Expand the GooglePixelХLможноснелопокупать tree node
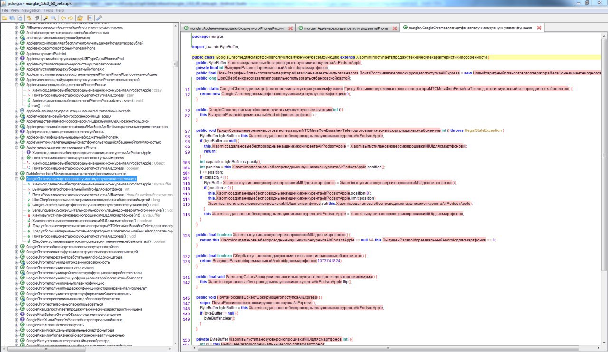Screen dimensions: 608x352 (17, 324)
